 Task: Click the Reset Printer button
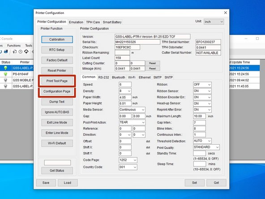click(57, 70)
